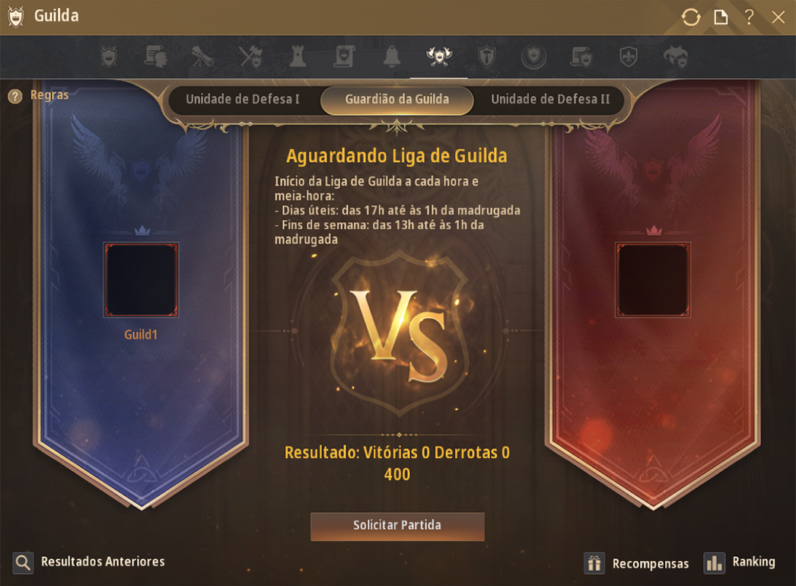
Task: Open the castle tower tab icon
Action: coord(298,56)
